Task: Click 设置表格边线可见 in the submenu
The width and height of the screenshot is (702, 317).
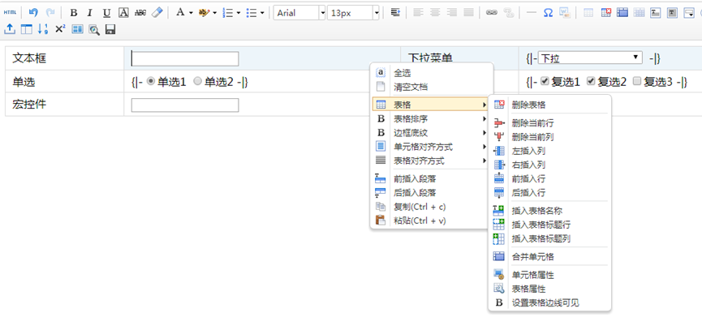Action: (549, 302)
